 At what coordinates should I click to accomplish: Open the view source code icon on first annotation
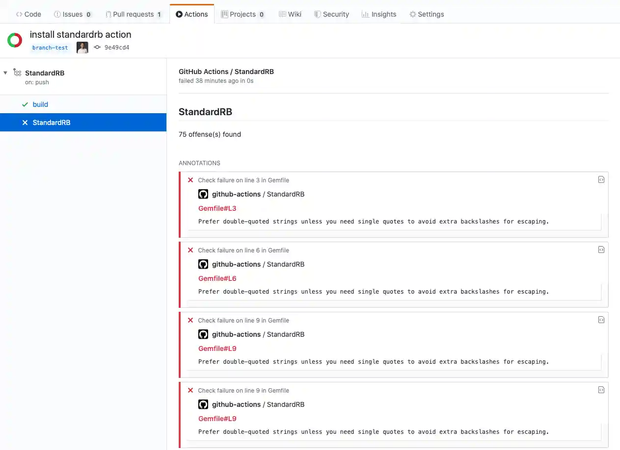coord(601,179)
